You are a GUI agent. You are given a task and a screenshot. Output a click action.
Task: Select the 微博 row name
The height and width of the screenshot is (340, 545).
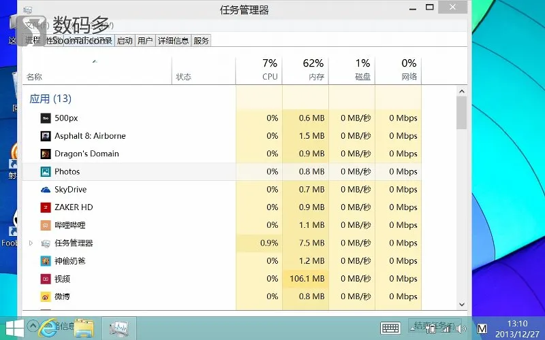63,296
